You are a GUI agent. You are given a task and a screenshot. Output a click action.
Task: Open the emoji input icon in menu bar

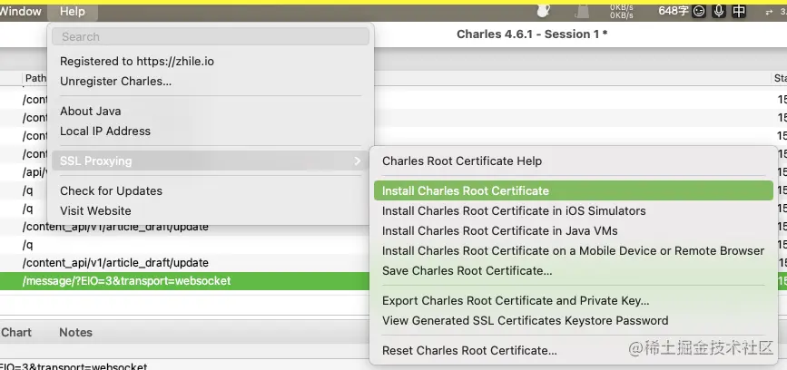click(x=699, y=11)
